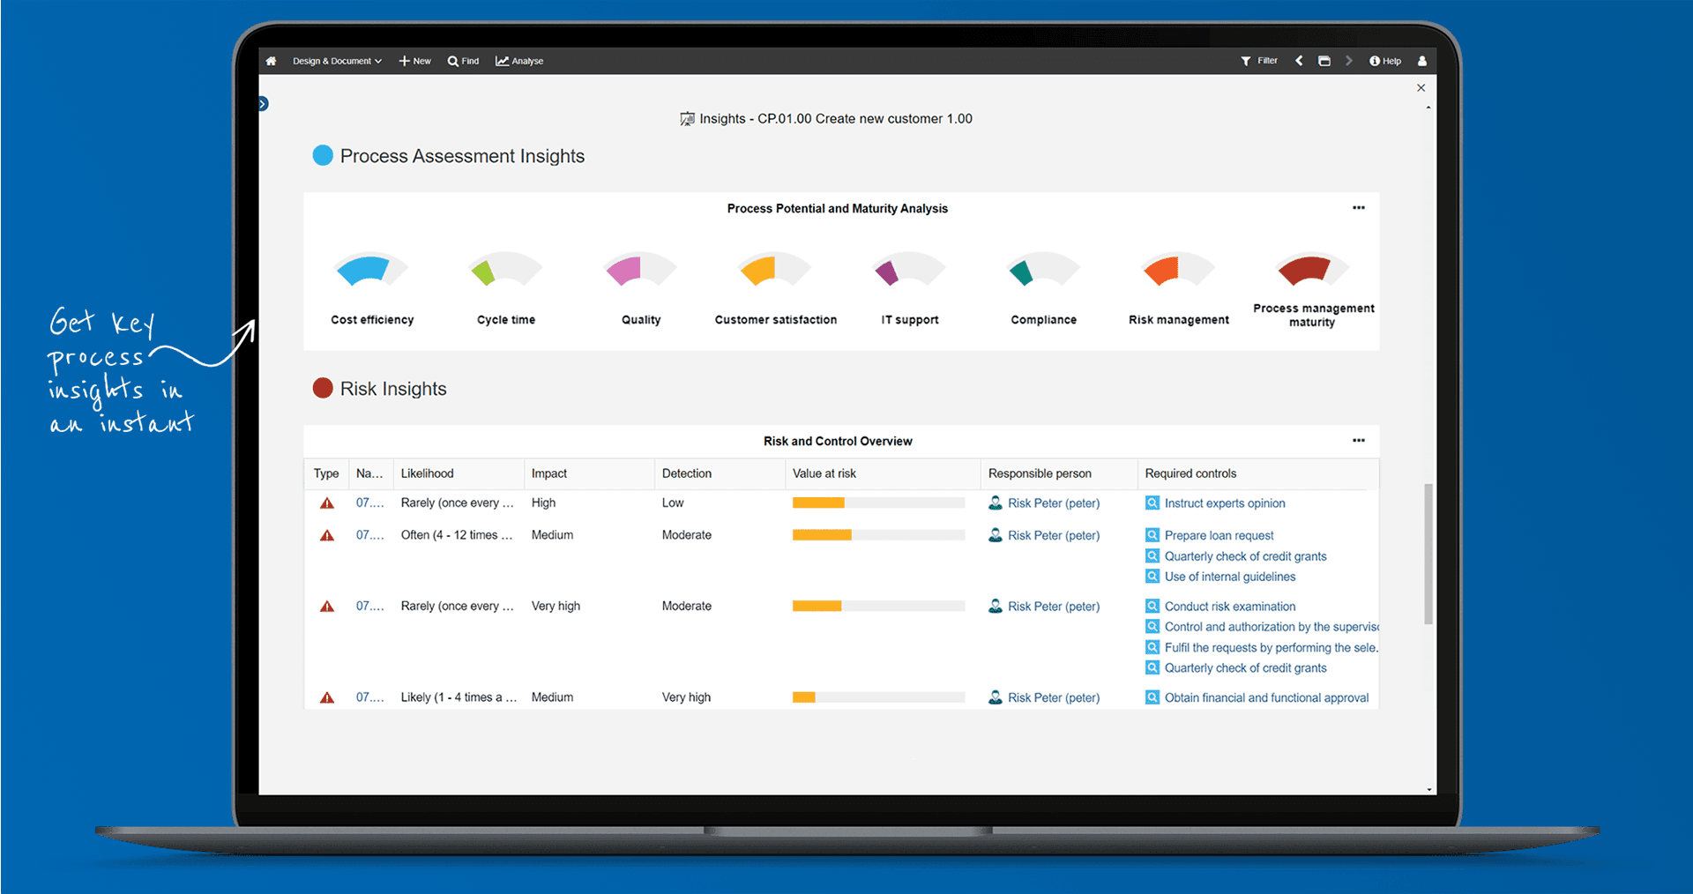
Task: Open options for Process Potential and Maturity Analysis
Action: click(1358, 208)
